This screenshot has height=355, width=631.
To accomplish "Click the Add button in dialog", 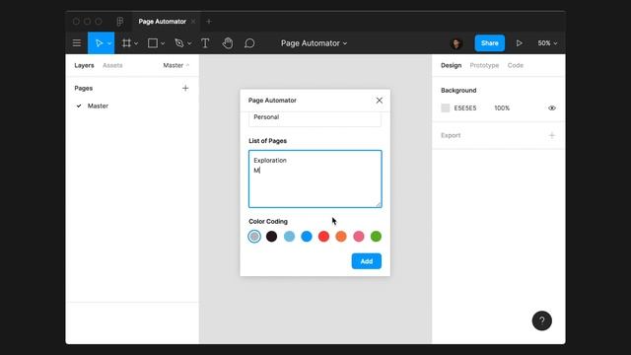I will click(x=366, y=261).
